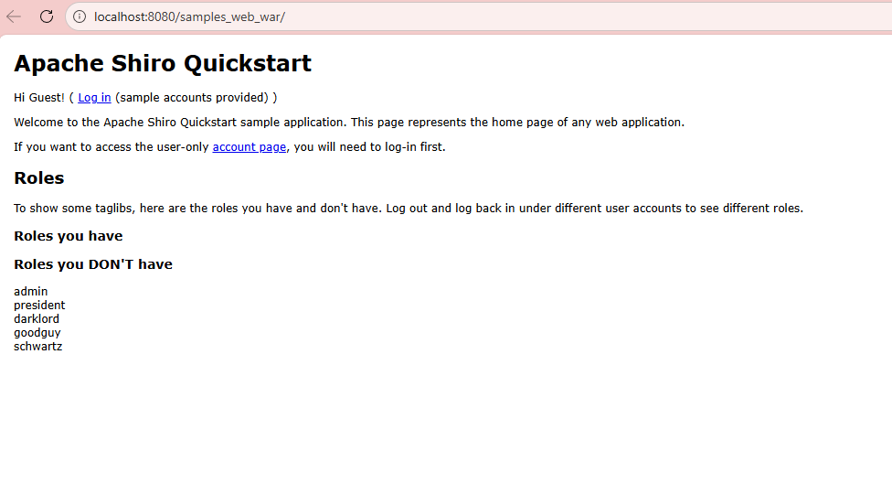Click the admin role entry
The image size is (892, 483).
pyautogui.click(x=31, y=292)
